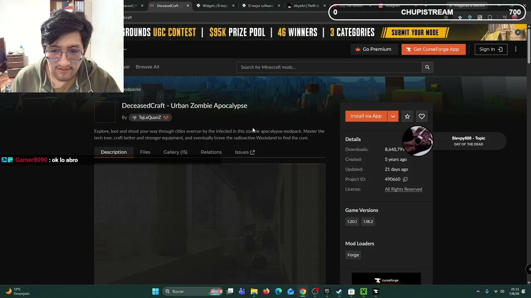531x298 pixels.
Task: Open the Relations tab
Action: click(x=211, y=152)
